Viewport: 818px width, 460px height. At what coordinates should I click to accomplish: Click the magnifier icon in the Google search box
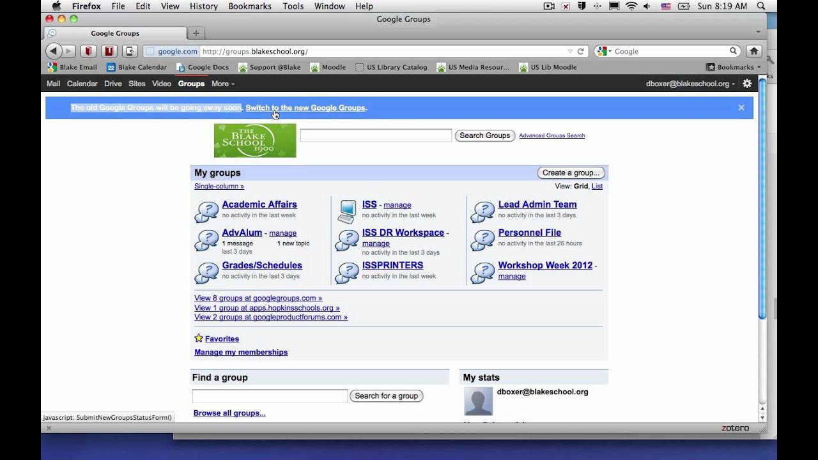point(734,51)
